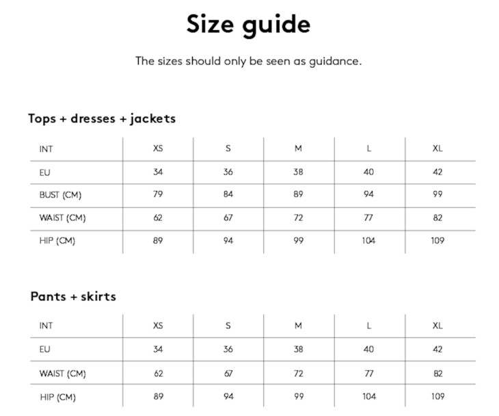The width and height of the screenshot is (499, 416).
Task: Select the INT label of the pants table
Action: pos(46,326)
